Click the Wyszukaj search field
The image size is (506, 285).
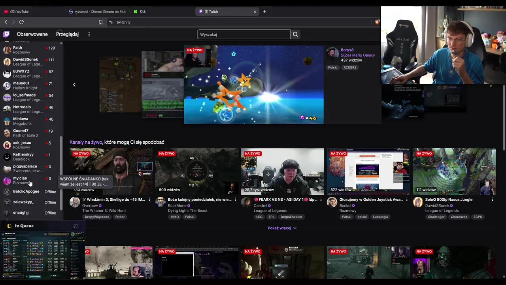pyautogui.click(x=244, y=34)
